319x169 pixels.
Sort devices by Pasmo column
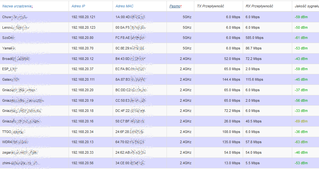point(175,6)
